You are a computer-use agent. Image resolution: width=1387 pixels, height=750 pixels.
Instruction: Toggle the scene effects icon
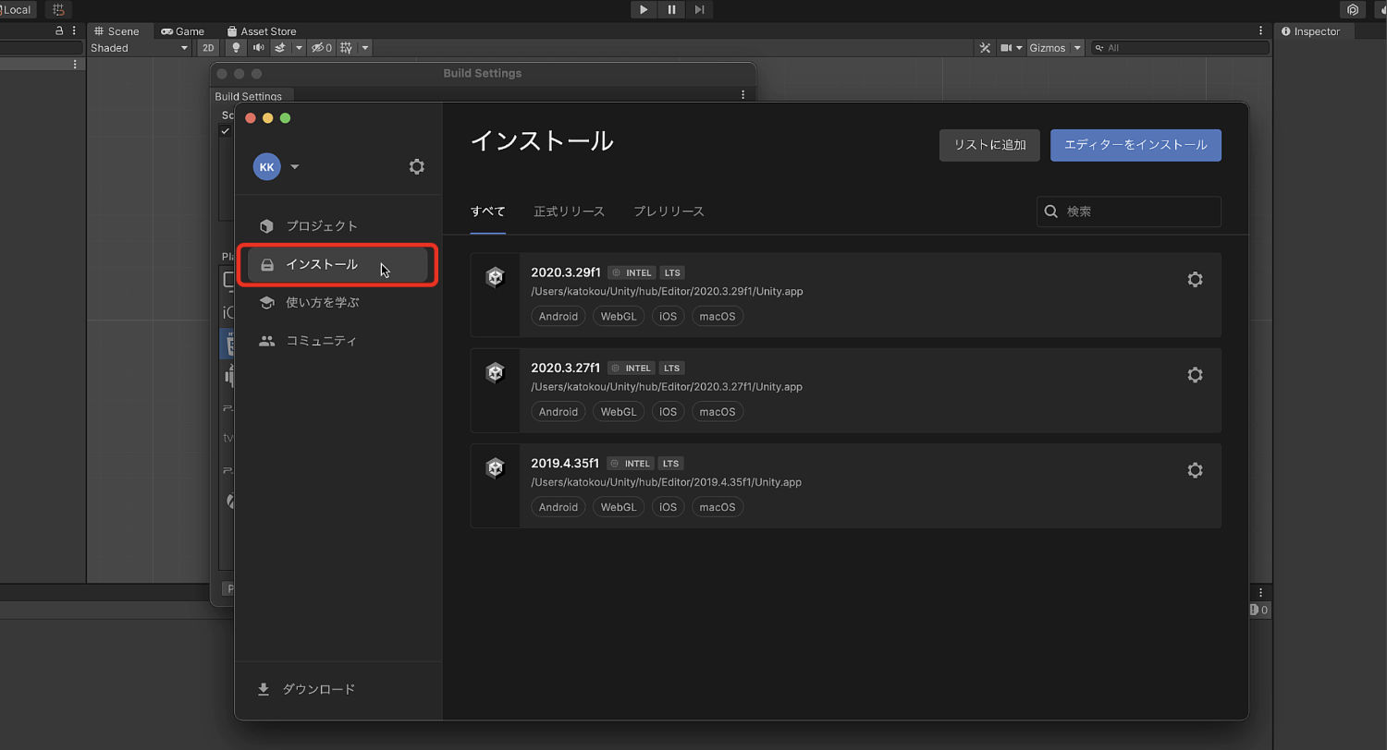tap(280, 48)
